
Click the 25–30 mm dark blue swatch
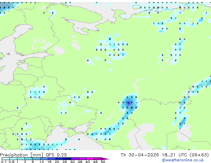[x=67, y=159]
